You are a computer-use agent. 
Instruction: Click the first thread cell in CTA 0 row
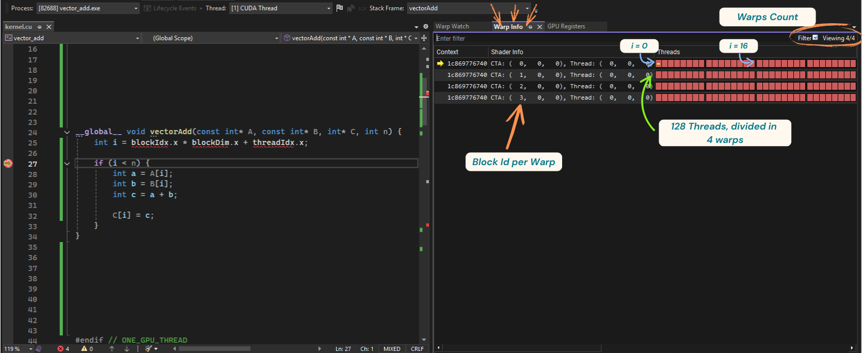point(659,63)
